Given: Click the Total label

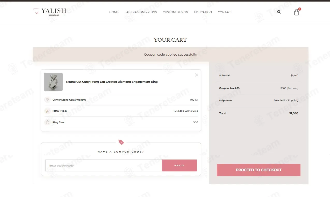Looking at the screenshot, I should coord(223,113).
